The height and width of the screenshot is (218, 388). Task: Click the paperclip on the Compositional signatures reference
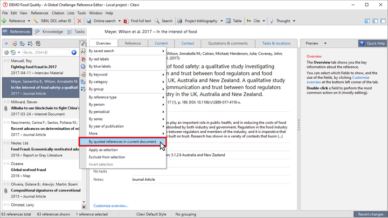click(6, 191)
